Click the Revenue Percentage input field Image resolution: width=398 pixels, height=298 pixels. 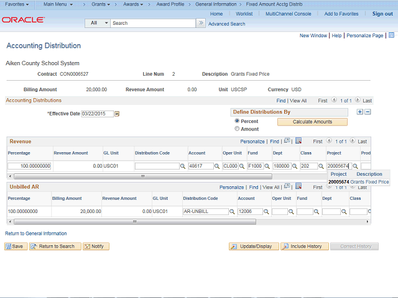pyautogui.click(x=29, y=166)
